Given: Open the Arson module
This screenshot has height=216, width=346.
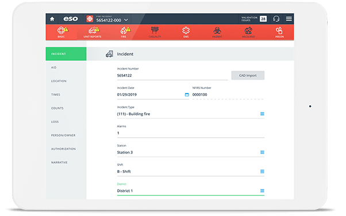Looking at the screenshot, I should 279,32.
